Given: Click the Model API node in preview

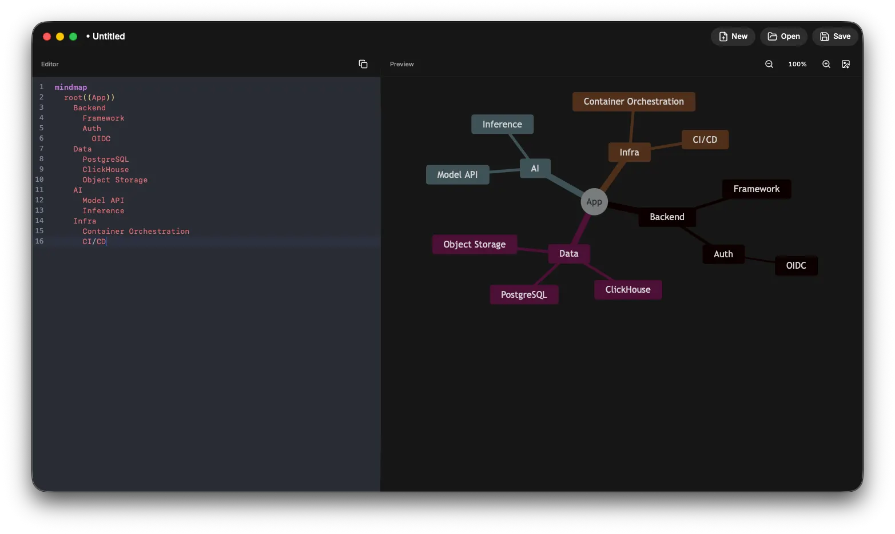Looking at the screenshot, I should coord(458,175).
